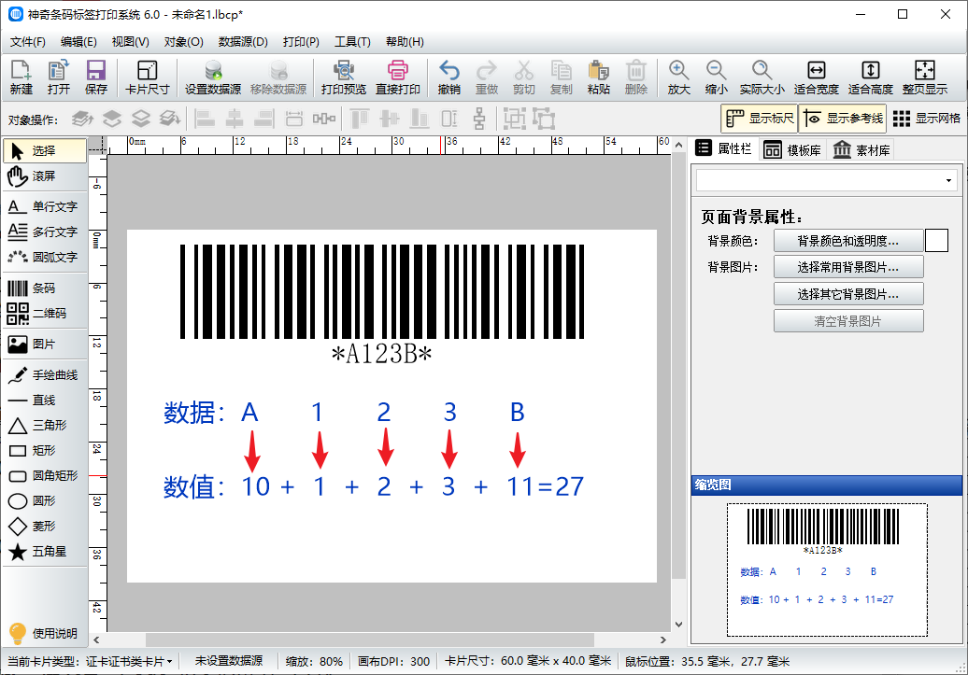The image size is (968, 675).
Task: Click the 新建 new file icon
Action: (x=21, y=77)
